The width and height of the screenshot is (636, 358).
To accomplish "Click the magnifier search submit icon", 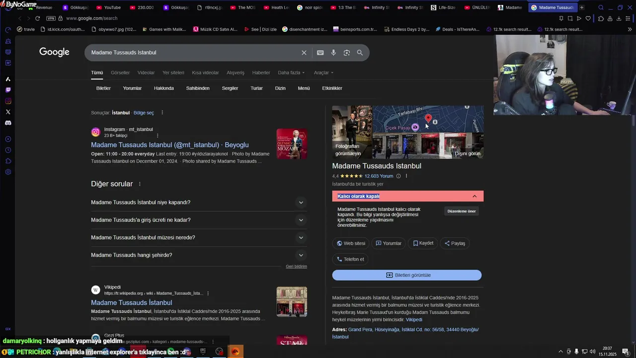I will pyautogui.click(x=360, y=53).
